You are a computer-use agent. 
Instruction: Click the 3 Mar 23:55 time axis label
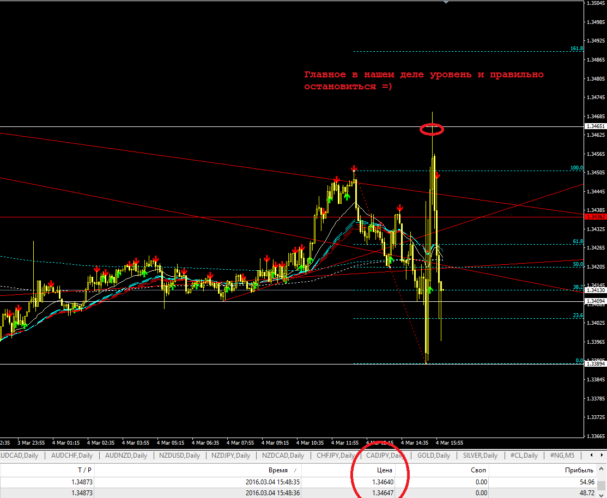click(31, 442)
